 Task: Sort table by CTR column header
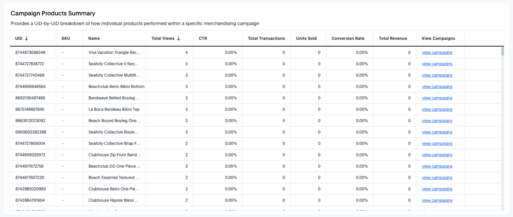[x=203, y=38]
